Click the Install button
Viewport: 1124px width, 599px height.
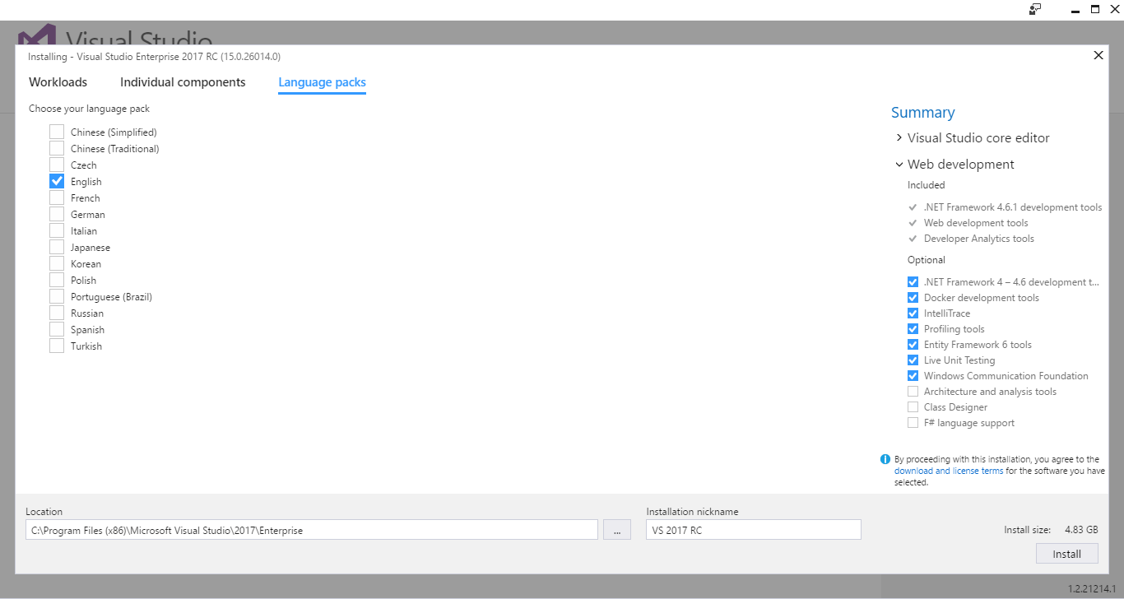(1066, 554)
